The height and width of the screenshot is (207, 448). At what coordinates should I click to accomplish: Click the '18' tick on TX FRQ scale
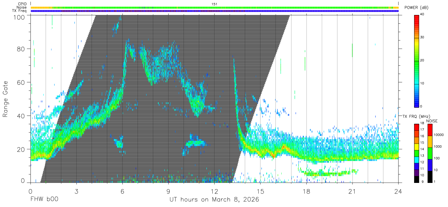[422, 124]
